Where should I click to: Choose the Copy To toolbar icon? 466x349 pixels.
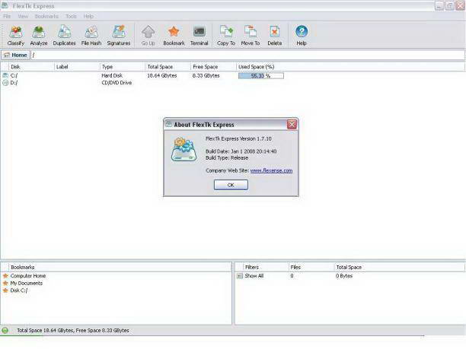(226, 36)
